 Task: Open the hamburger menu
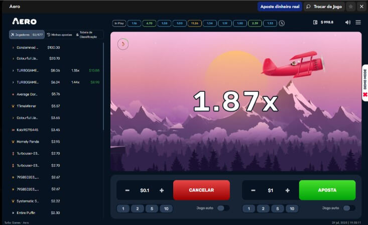(358, 22)
